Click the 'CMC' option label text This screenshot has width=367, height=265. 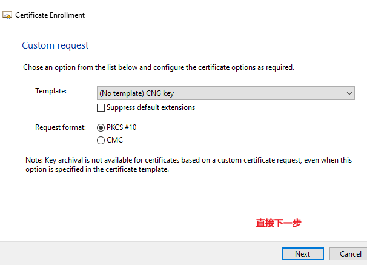[x=114, y=140]
